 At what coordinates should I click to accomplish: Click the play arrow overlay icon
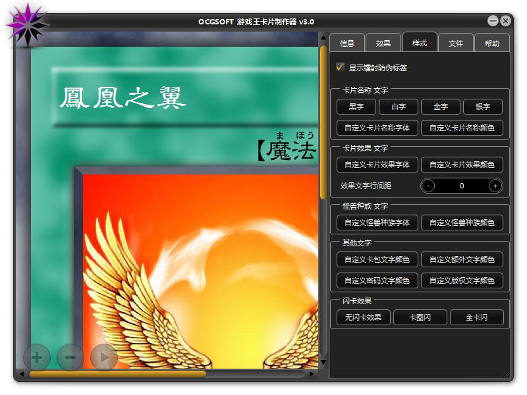click(x=104, y=357)
